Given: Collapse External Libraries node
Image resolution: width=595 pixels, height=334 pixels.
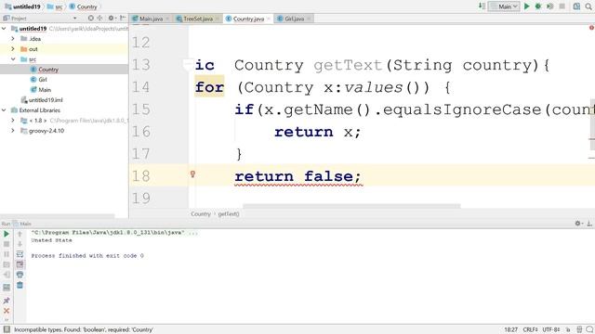Looking at the screenshot, I should tap(4, 110).
